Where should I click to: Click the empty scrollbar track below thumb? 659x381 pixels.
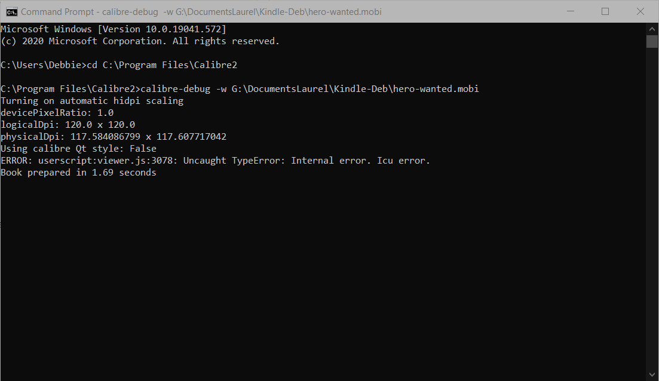(x=652, y=209)
